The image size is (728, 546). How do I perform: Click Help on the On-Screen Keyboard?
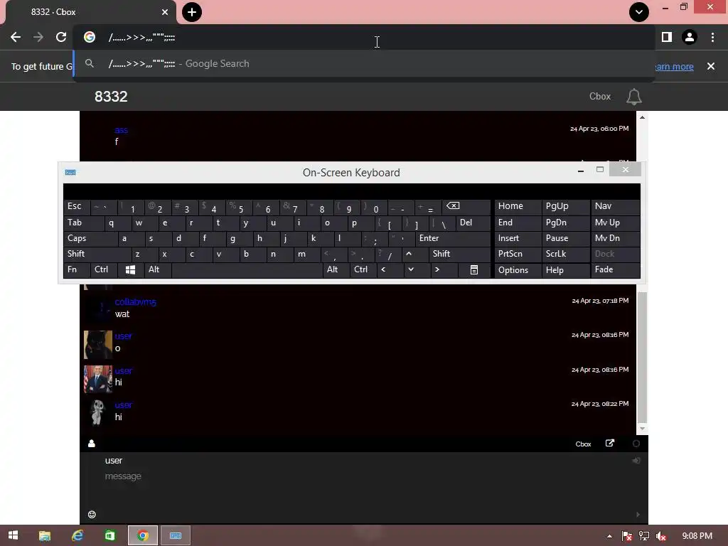[565, 269]
